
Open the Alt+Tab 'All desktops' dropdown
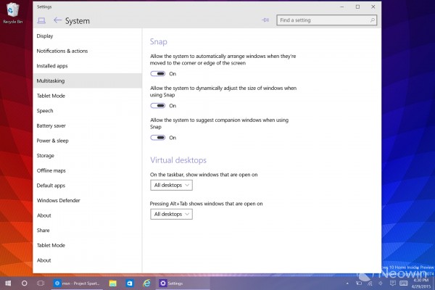(171, 215)
